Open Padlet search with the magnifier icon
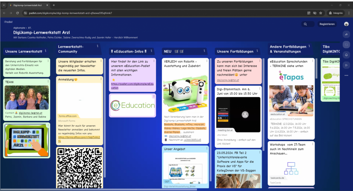 (x=305, y=24)
